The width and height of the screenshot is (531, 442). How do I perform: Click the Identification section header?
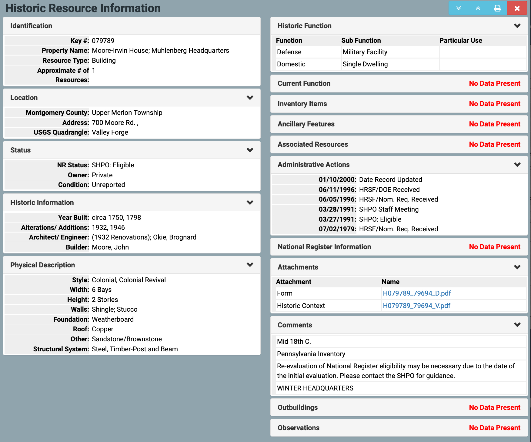pyautogui.click(x=132, y=26)
